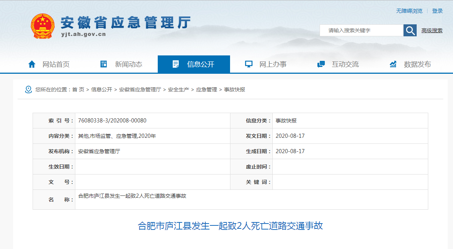Screen dimensions: 453x249
Task: Click the location pin icon in breadcrumb
Action: pyautogui.click(x=28, y=89)
